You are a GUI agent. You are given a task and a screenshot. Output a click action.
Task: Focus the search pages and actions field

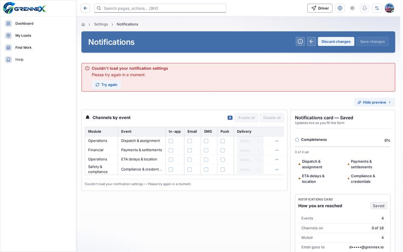tap(160, 8)
